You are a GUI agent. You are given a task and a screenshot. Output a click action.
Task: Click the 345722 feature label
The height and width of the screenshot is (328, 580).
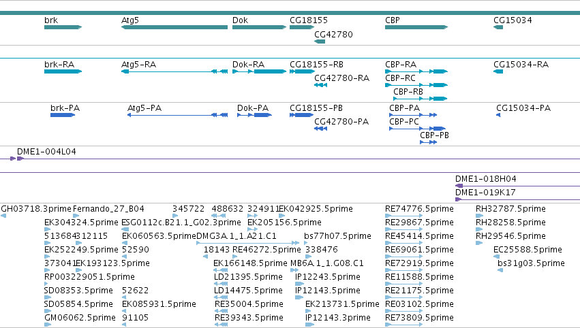click(x=188, y=209)
